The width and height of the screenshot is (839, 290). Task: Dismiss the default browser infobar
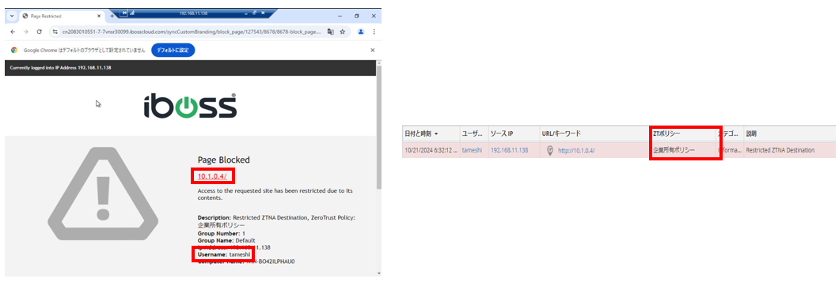click(373, 51)
